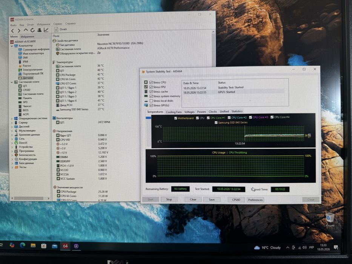Click the blue graph page indicator strip
This screenshot has width=352, height=264.
coord(148,118)
